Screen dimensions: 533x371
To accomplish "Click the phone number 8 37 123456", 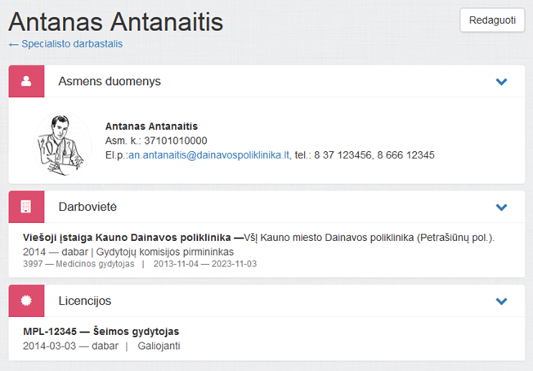I will click(x=343, y=154).
